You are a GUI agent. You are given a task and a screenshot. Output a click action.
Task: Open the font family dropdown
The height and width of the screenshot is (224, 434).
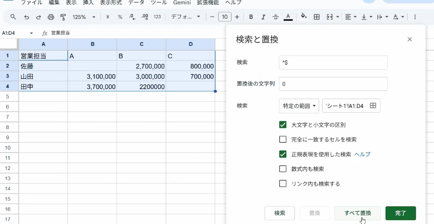click(x=186, y=17)
